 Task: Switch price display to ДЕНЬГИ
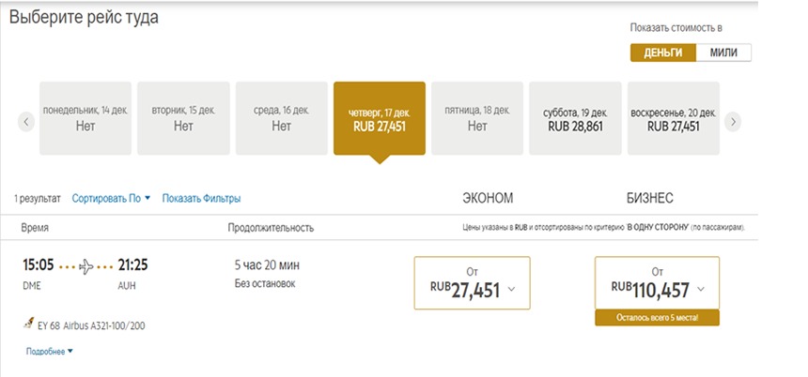pos(663,53)
